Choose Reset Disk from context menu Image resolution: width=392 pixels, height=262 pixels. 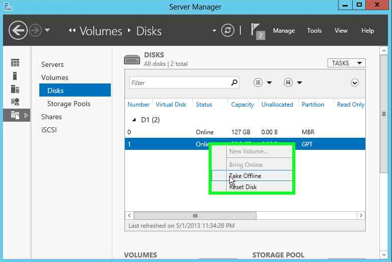point(252,187)
